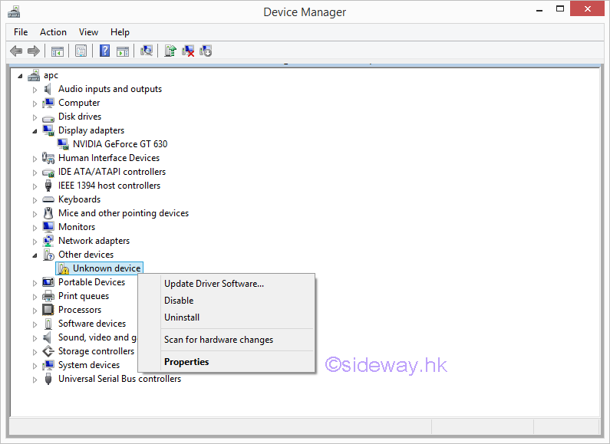Collapse the Display adapters node
The height and width of the screenshot is (444, 610).
click(x=35, y=130)
